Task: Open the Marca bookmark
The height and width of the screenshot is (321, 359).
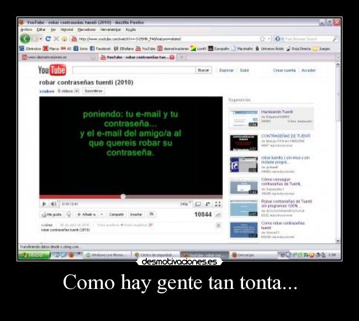Action: pyautogui.click(x=51, y=49)
